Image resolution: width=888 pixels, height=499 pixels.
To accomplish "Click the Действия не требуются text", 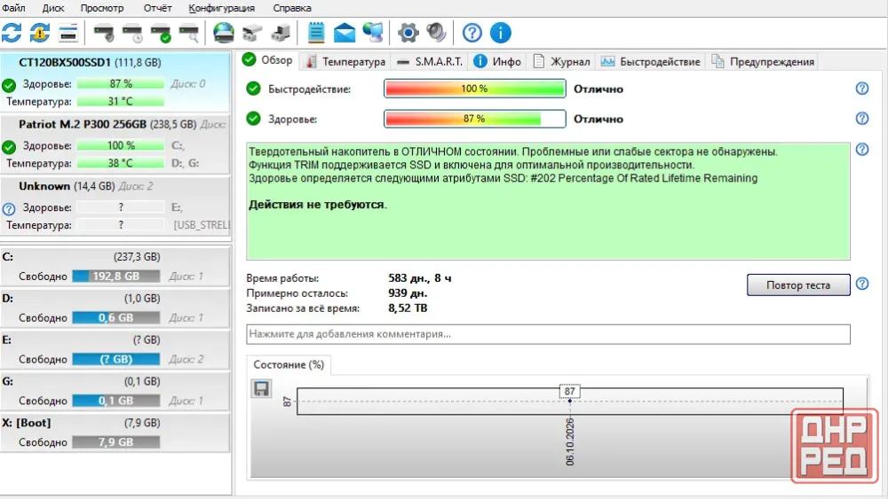I will pyautogui.click(x=318, y=205).
